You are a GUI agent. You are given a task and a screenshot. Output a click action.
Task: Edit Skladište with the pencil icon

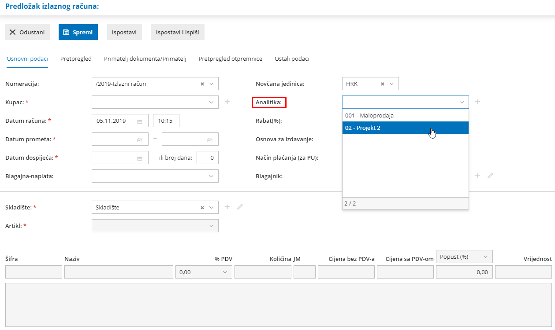(x=240, y=206)
